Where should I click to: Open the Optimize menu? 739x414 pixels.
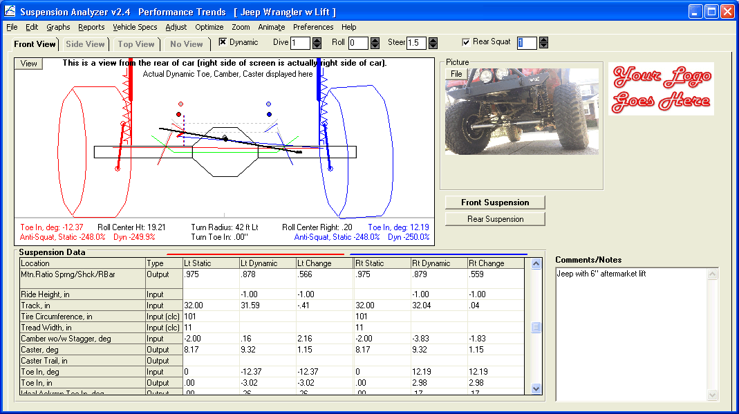click(209, 28)
